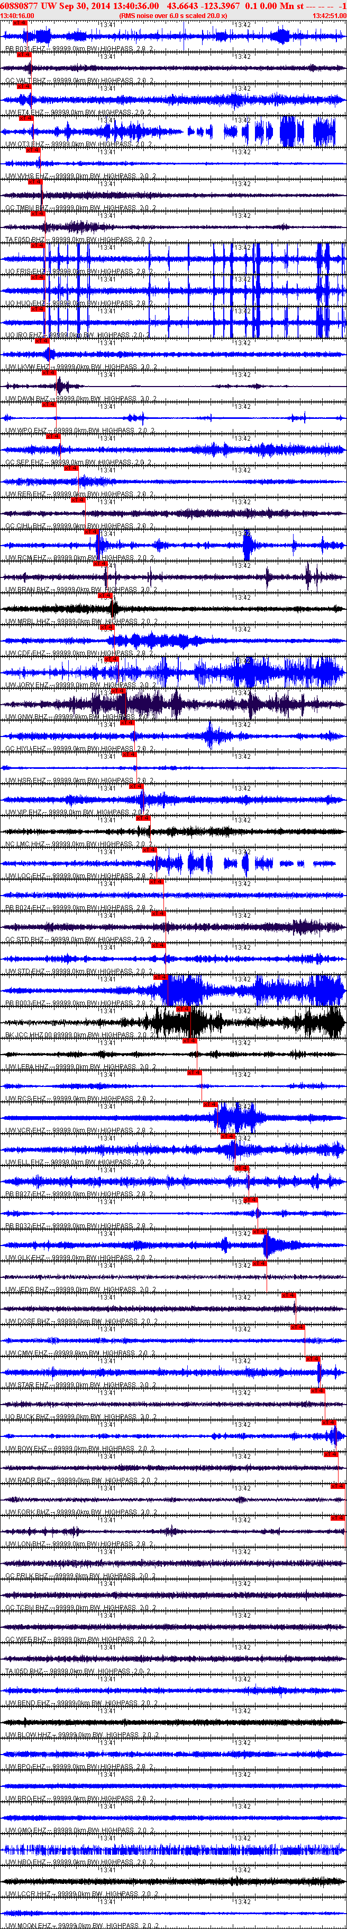Click the end time 13:42:51.00 label
This screenshot has width=347, height=1929.
click(329, 15)
